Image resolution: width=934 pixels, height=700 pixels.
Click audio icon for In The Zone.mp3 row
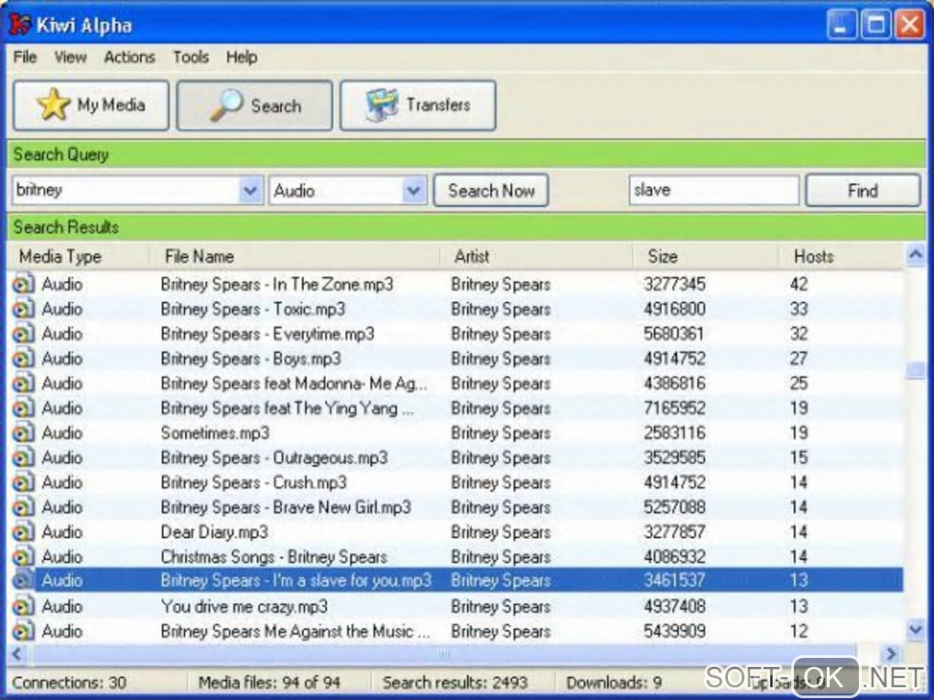click(23, 284)
